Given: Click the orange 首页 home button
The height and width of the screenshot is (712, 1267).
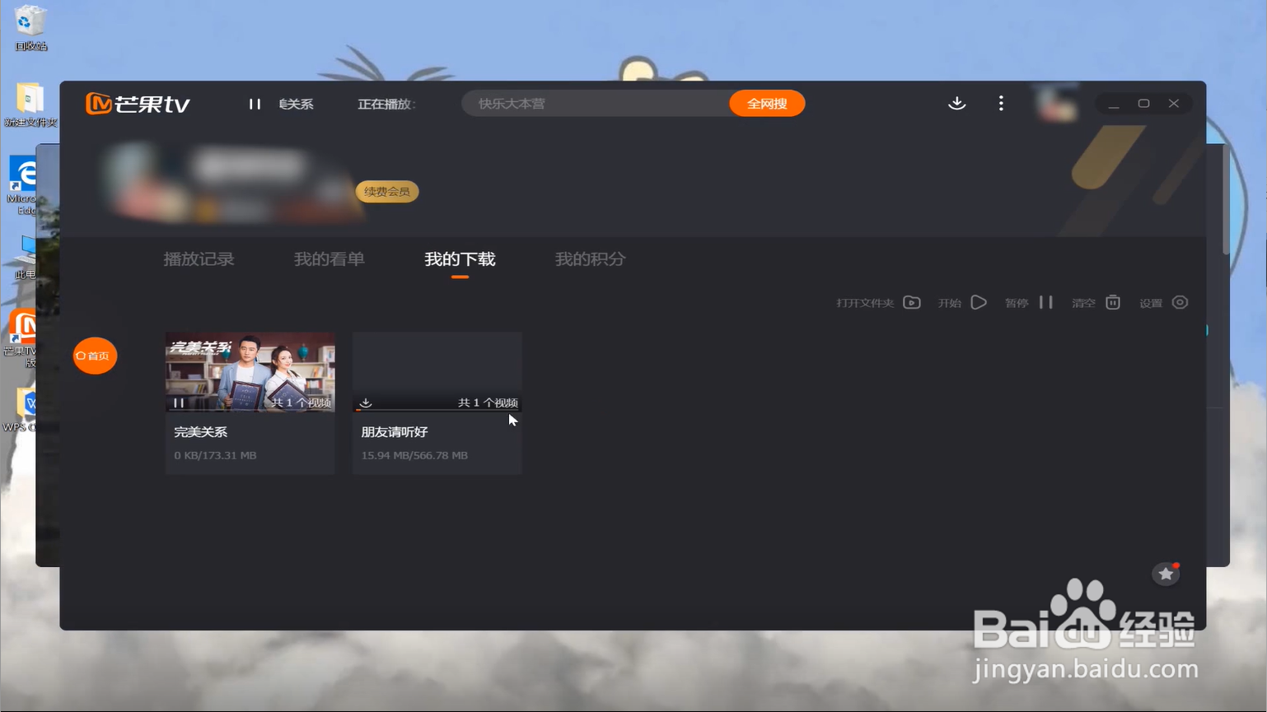Looking at the screenshot, I should (x=95, y=356).
